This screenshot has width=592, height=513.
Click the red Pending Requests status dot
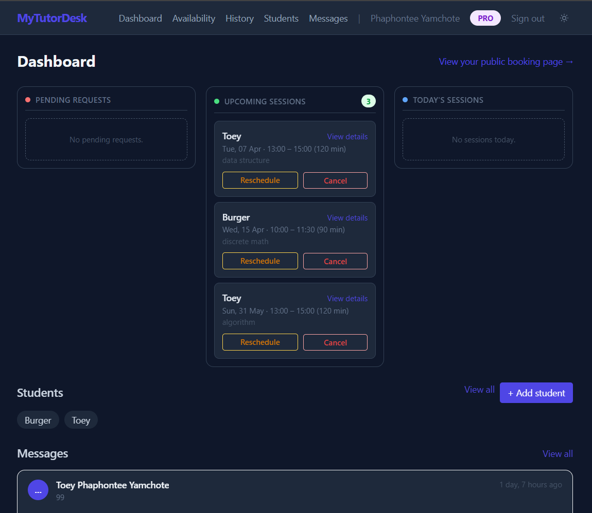(28, 100)
